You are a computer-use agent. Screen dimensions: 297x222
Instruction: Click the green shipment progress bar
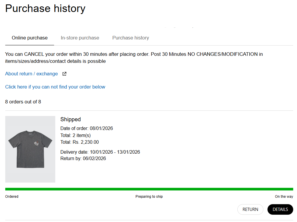149,189
